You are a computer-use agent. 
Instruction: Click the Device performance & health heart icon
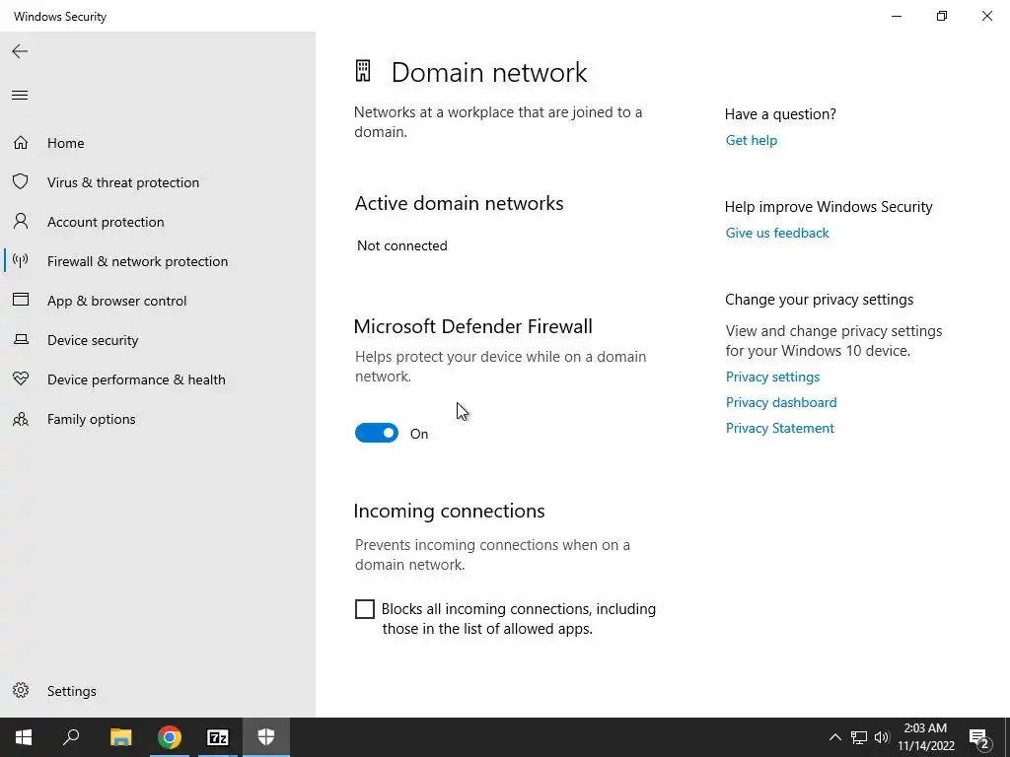pyautogui.click(x=21, y=378)
